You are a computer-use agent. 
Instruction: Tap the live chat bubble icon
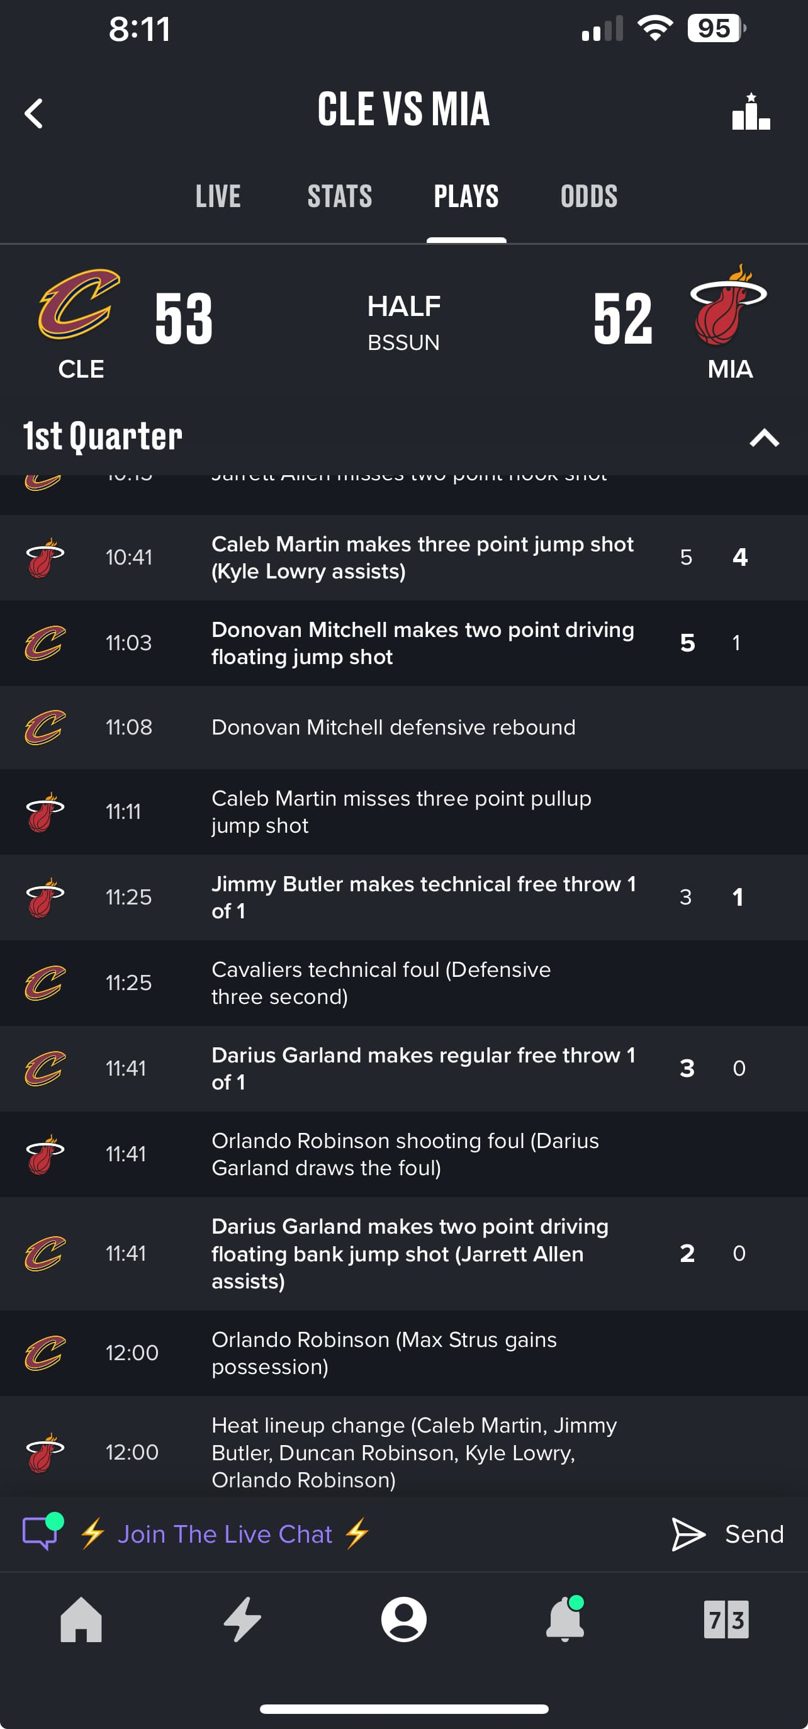42,1533
